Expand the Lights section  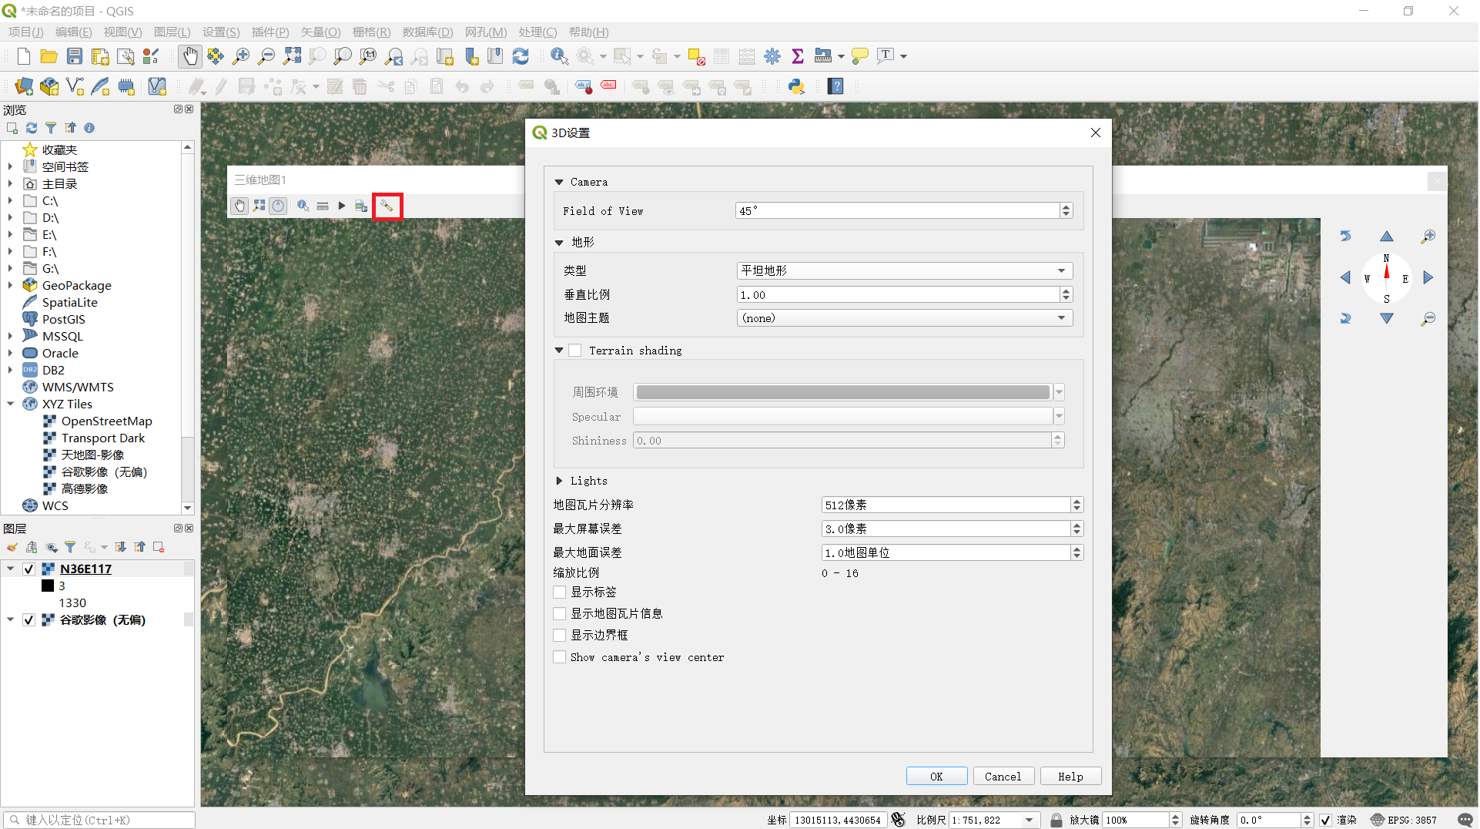pos(559,480)
